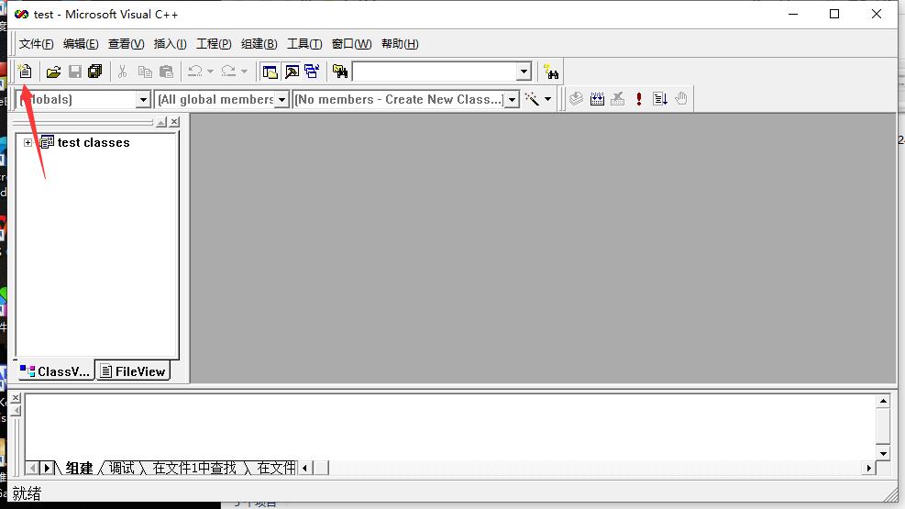Click the New Text File icon
This screenshot has width=905, height=509.
click(25, 72)
